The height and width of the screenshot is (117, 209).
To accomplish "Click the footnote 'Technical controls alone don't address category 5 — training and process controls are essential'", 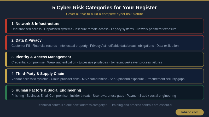I will (104, 105).
